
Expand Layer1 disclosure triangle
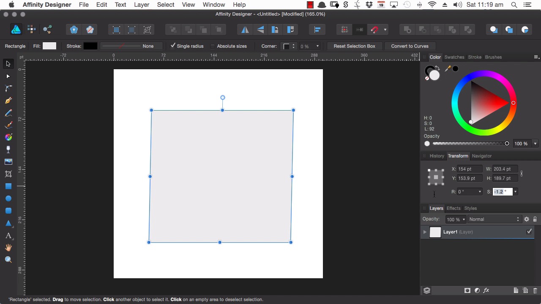(425, 232)
